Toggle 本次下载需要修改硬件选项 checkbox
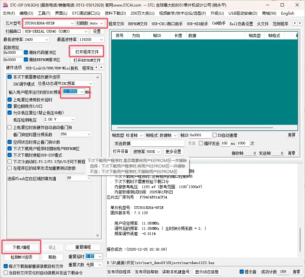The width and height of the screenshot is (305, 278). click(10, 77)
